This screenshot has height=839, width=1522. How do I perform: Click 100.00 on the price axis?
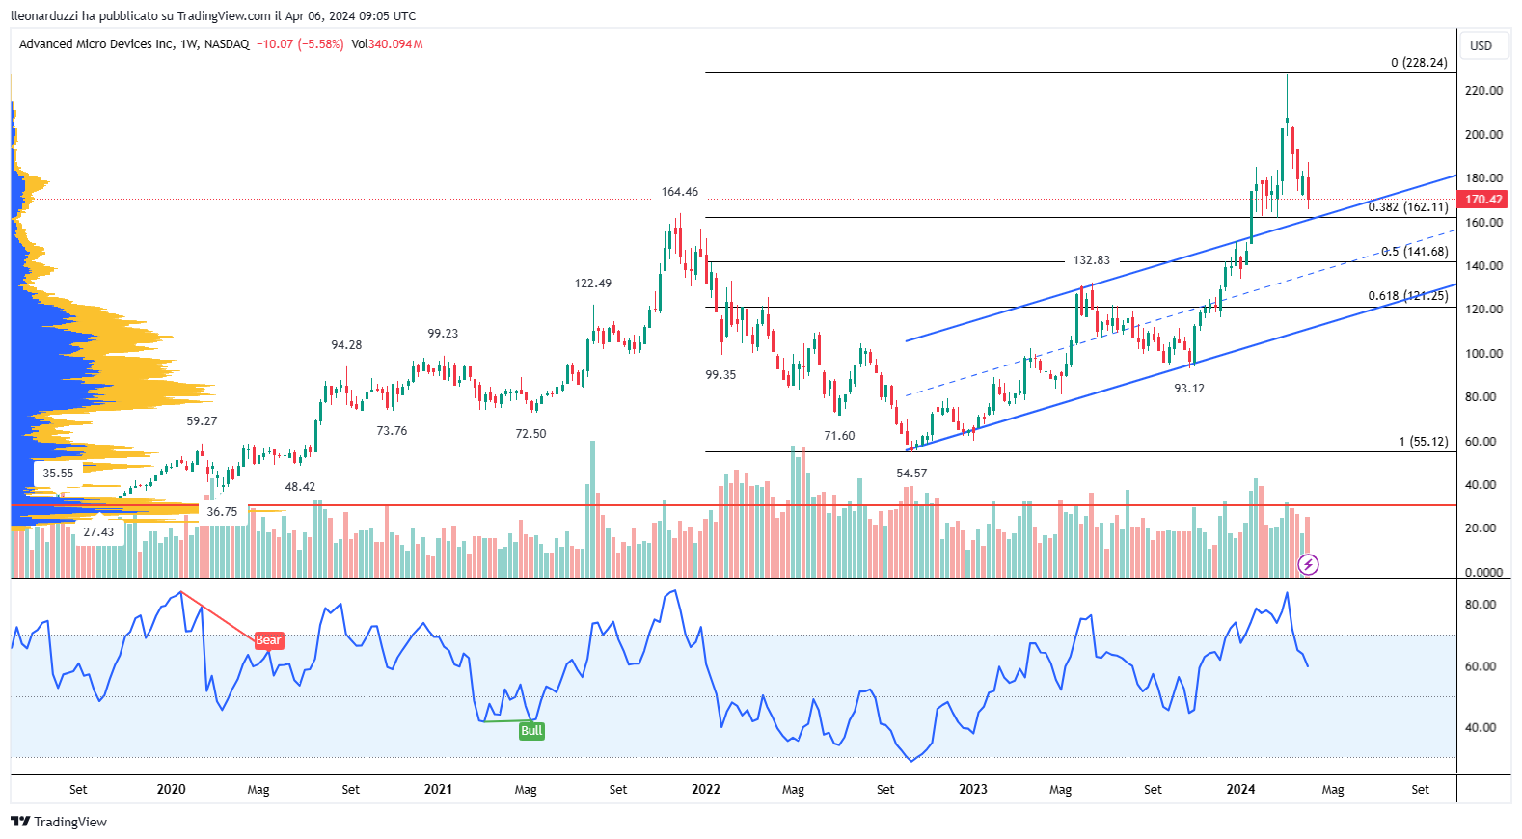[x=1483, y=354]
